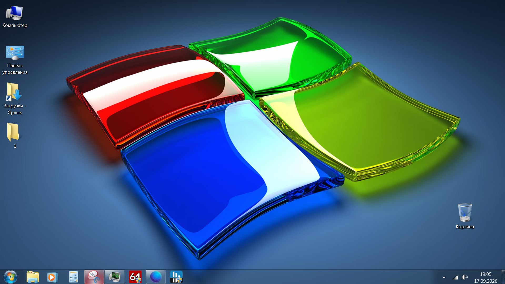Screen dimensions: 505x284
Task: Select the Панель управления desktop icon
Action: 15,60
